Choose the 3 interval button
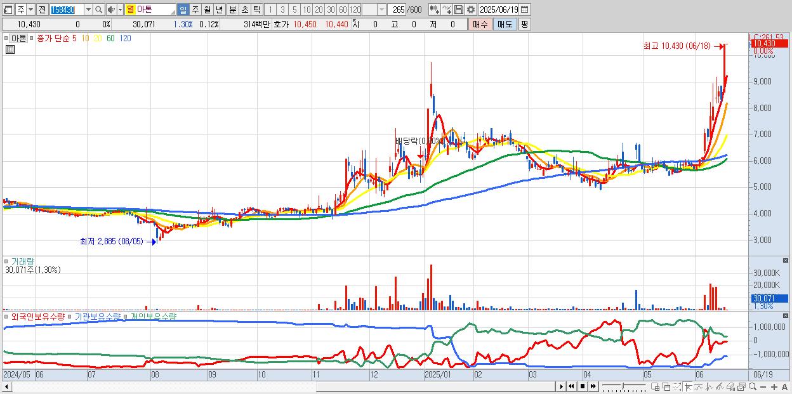The image size is (792, 394). click(282, 10)
